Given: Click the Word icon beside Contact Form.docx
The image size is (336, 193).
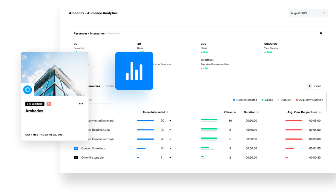Looking at the screenshot, I should pos(76,148).
